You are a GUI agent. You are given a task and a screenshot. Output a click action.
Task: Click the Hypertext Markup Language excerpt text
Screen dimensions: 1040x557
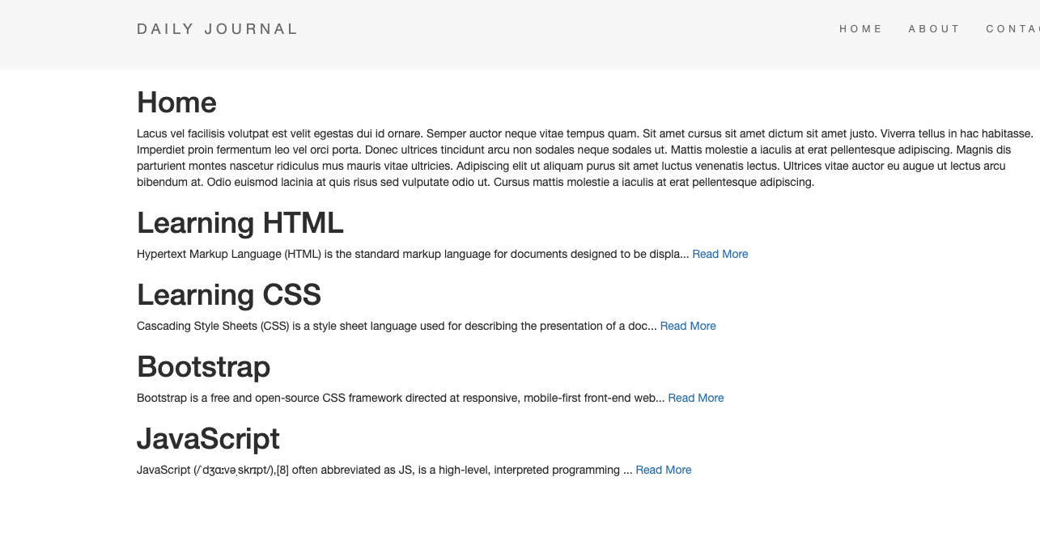coord(405,254)
